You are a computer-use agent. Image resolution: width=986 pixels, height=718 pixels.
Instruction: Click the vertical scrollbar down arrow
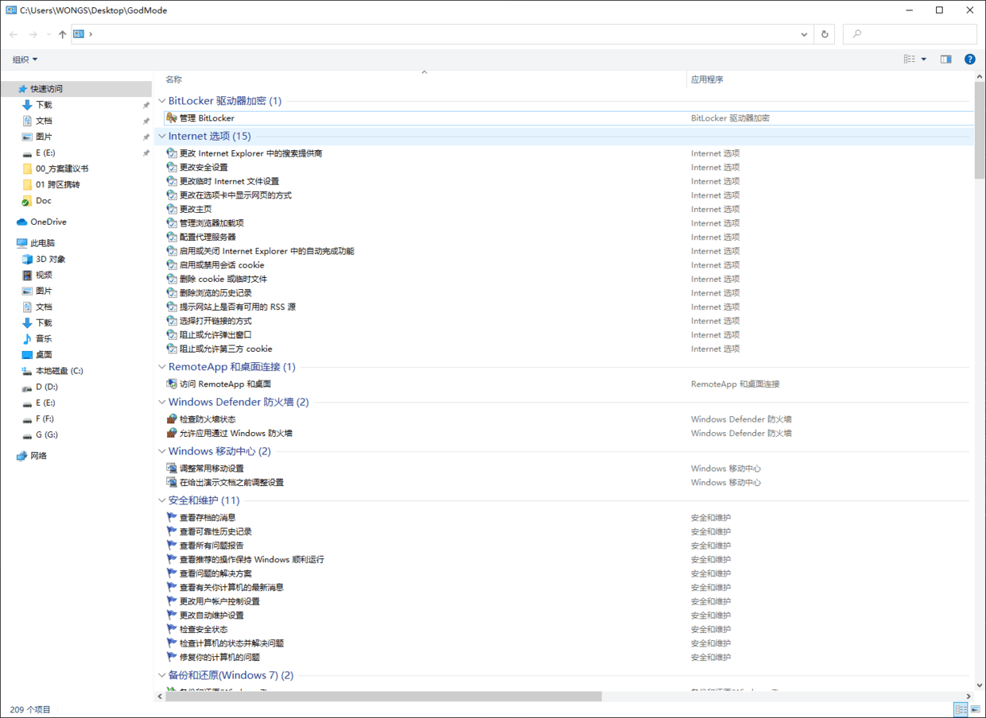(980, 684)
